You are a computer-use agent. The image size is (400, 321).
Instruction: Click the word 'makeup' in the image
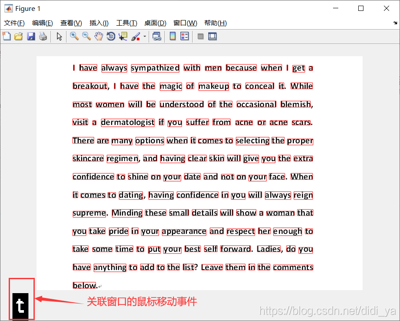214,86
